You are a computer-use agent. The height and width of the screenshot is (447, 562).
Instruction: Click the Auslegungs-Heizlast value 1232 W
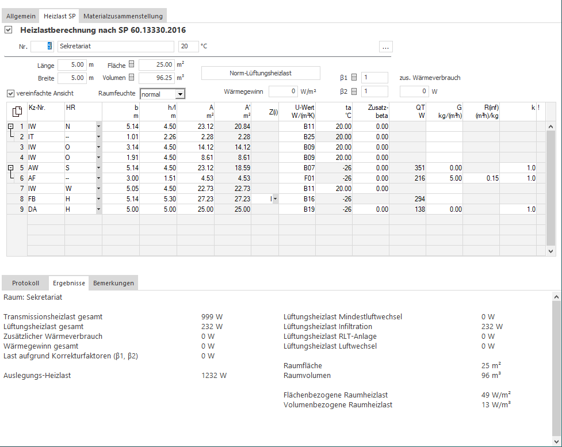coord(214,376)
